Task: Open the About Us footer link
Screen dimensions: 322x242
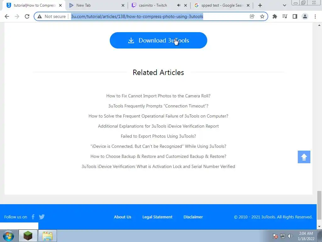Action: [x=123, y=217]
